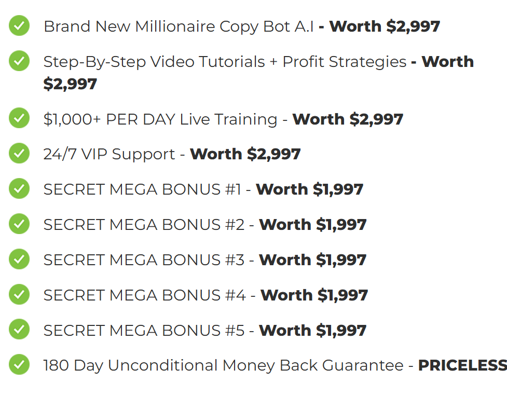Screen dimensions: 507x396
Task: Click Worth $2,997 on the 24/7 VIP Support line
Action: 245,154
